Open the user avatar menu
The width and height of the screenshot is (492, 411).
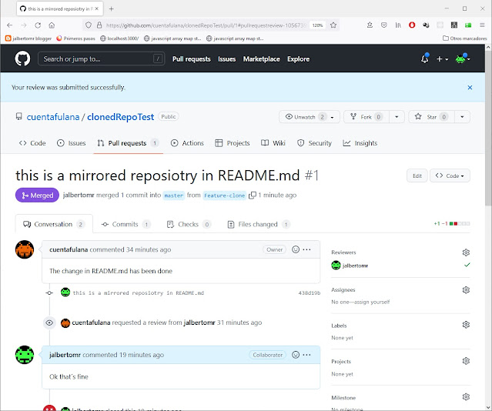[x=463, y=58]
